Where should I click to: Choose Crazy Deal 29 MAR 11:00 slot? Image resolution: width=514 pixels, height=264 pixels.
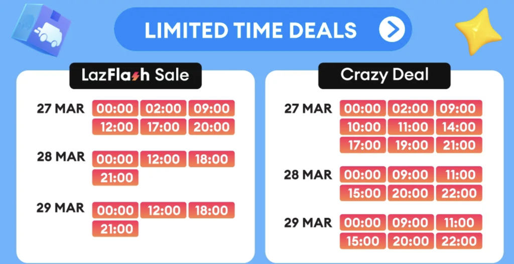point(459,222)
